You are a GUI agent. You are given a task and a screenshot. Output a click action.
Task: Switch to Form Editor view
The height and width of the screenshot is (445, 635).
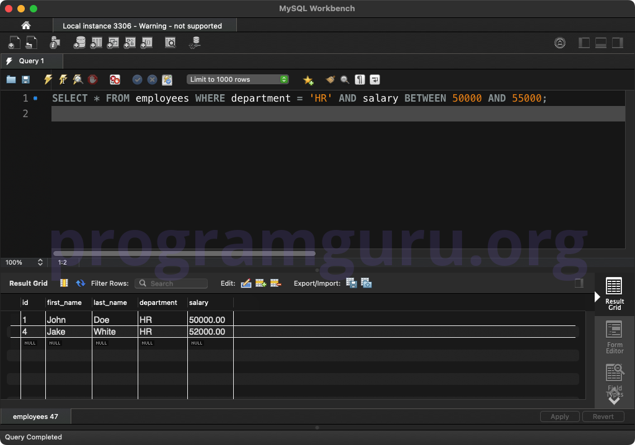615,337
